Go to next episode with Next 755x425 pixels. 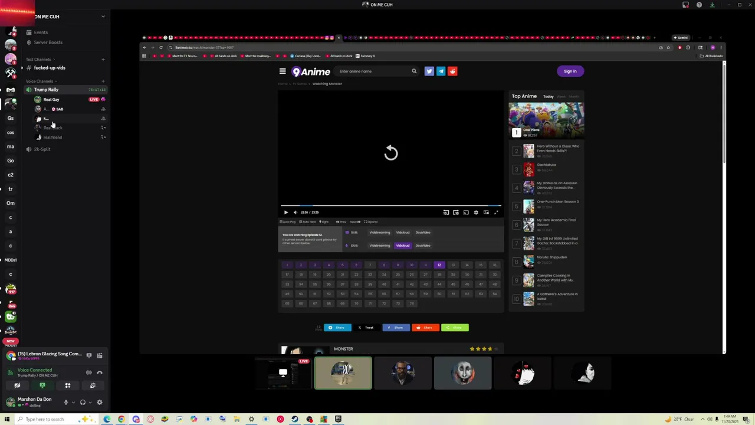pyautogui.click(x=355, y=222)
